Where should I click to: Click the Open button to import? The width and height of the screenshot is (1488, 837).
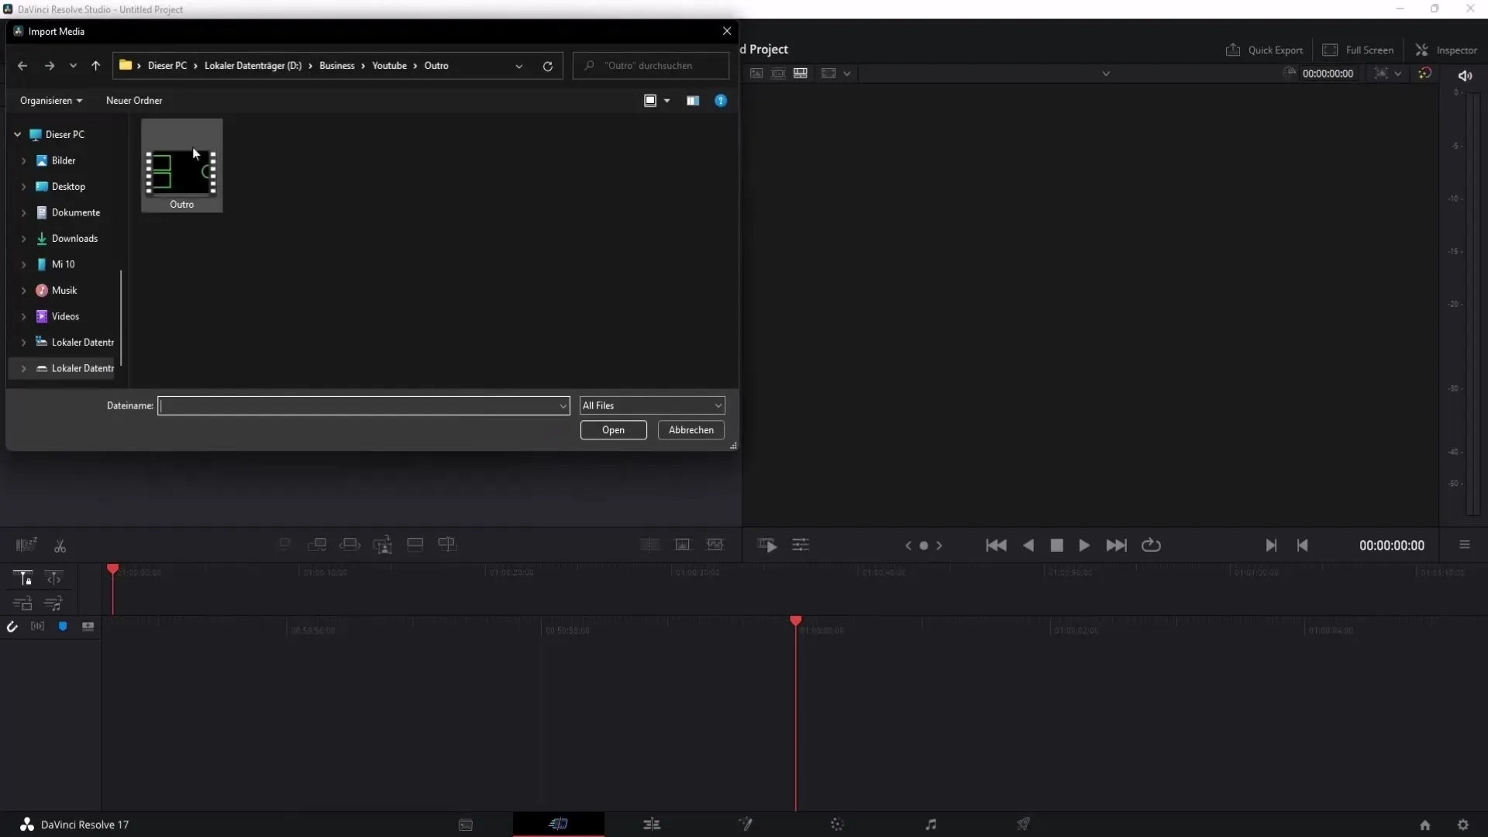[611, 429]
